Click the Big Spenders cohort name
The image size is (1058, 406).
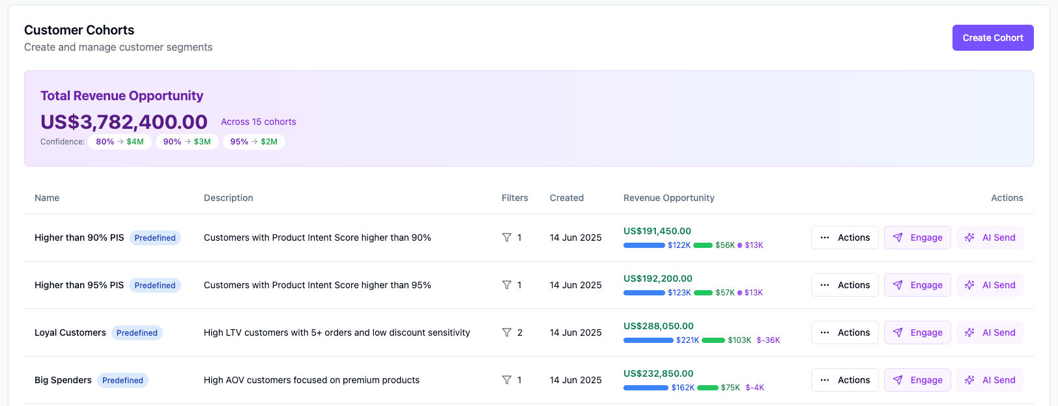[63, 380]
